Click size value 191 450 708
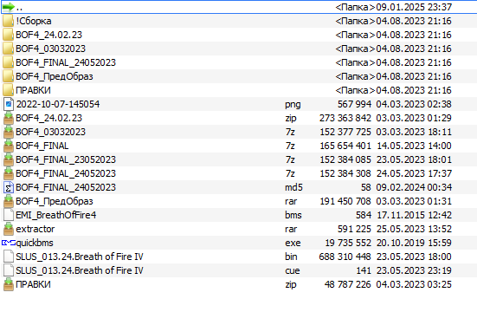 pos(345,201)
